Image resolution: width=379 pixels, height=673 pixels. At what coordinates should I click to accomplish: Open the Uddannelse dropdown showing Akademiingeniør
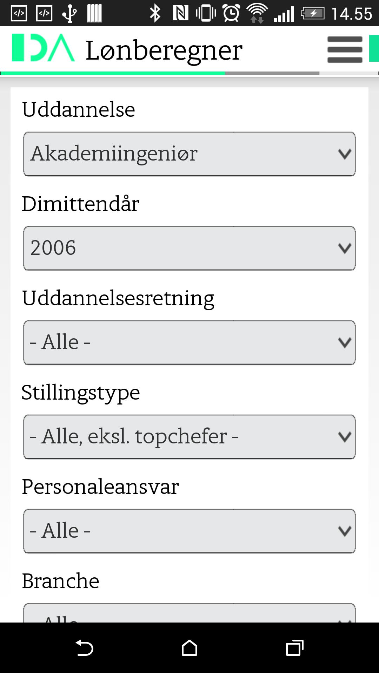[x=189, y=154]
